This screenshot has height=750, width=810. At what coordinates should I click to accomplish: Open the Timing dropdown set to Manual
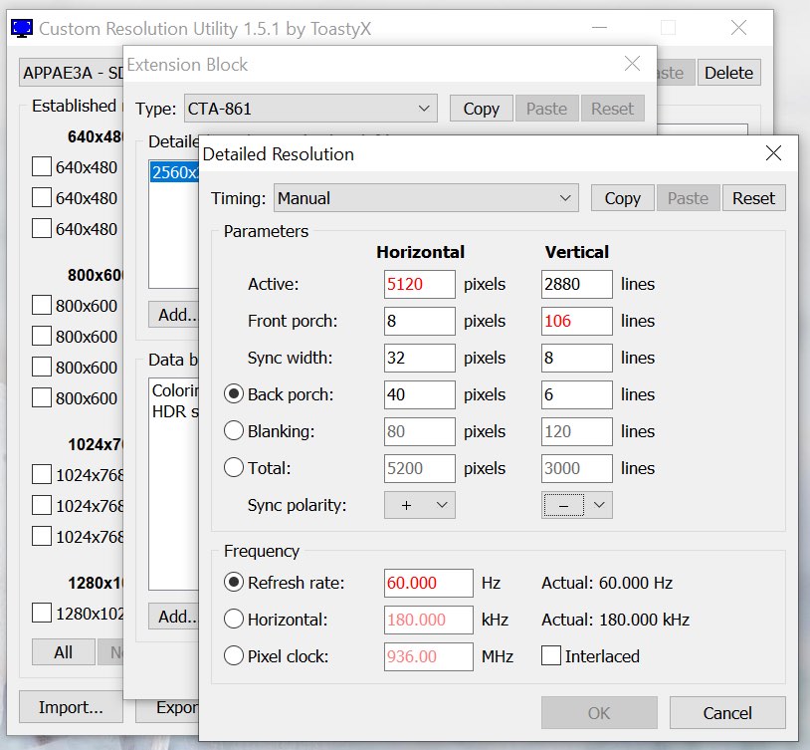(x=426, y=198)
